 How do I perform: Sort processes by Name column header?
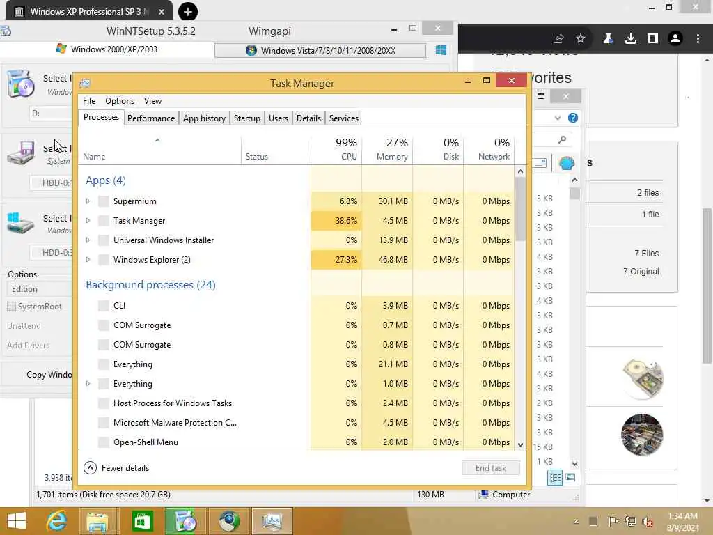pyautogui.click(x=159, y=149)
